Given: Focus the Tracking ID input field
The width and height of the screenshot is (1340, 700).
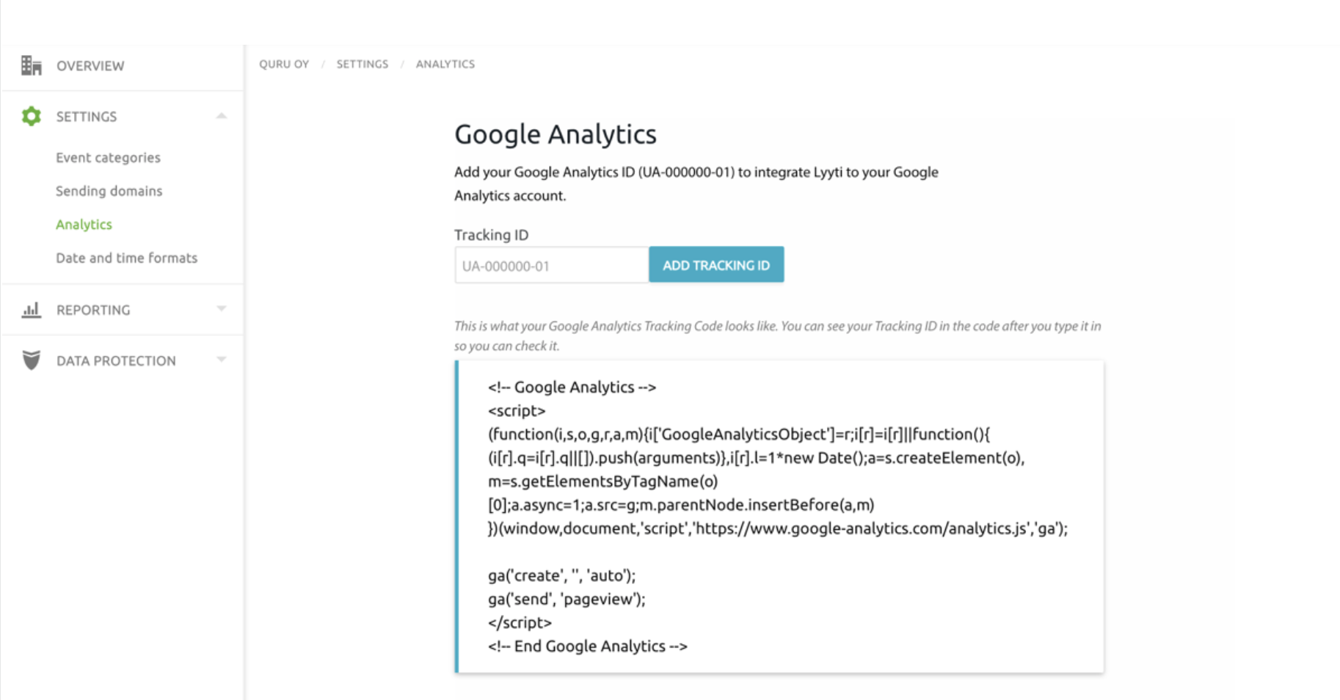Looking at the screenshot, I should point(551,266).
